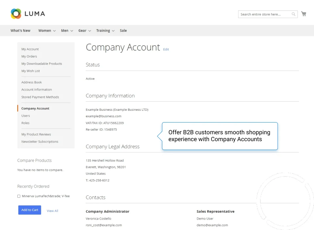Expand the Women menu dropdown
The height and width of the screenshot is (230, 314).
(x=47, y=31)
